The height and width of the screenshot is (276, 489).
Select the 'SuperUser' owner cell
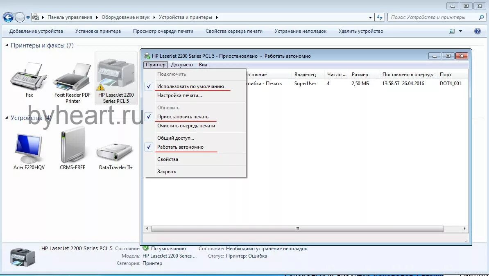(305, 84)
